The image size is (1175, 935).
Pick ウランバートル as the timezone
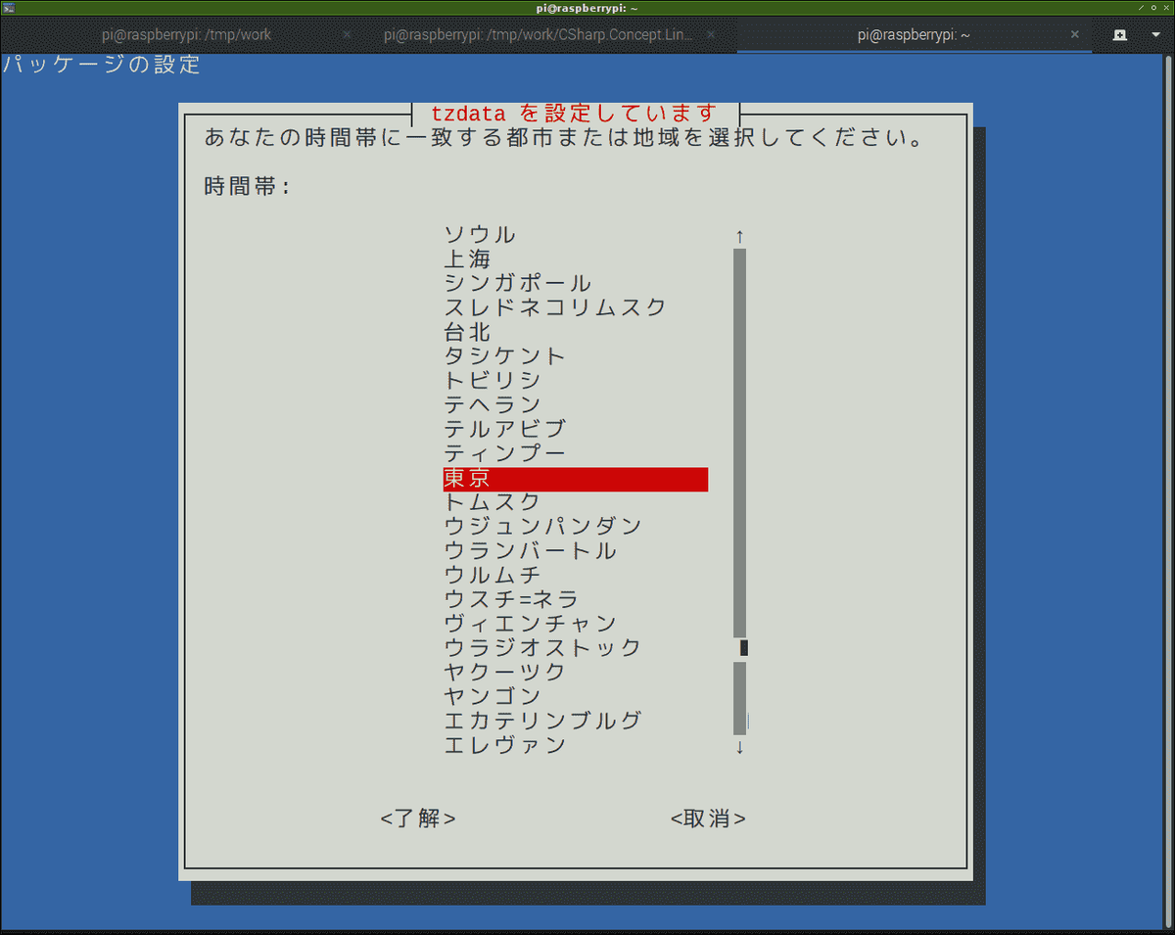[531, 551]
